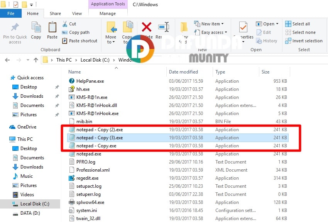
Task: Open regedit.exe from the file list
Action: 87,178
